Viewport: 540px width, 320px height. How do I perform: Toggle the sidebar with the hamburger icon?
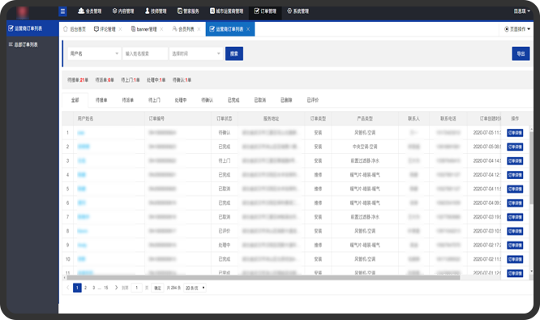(62, 11)
